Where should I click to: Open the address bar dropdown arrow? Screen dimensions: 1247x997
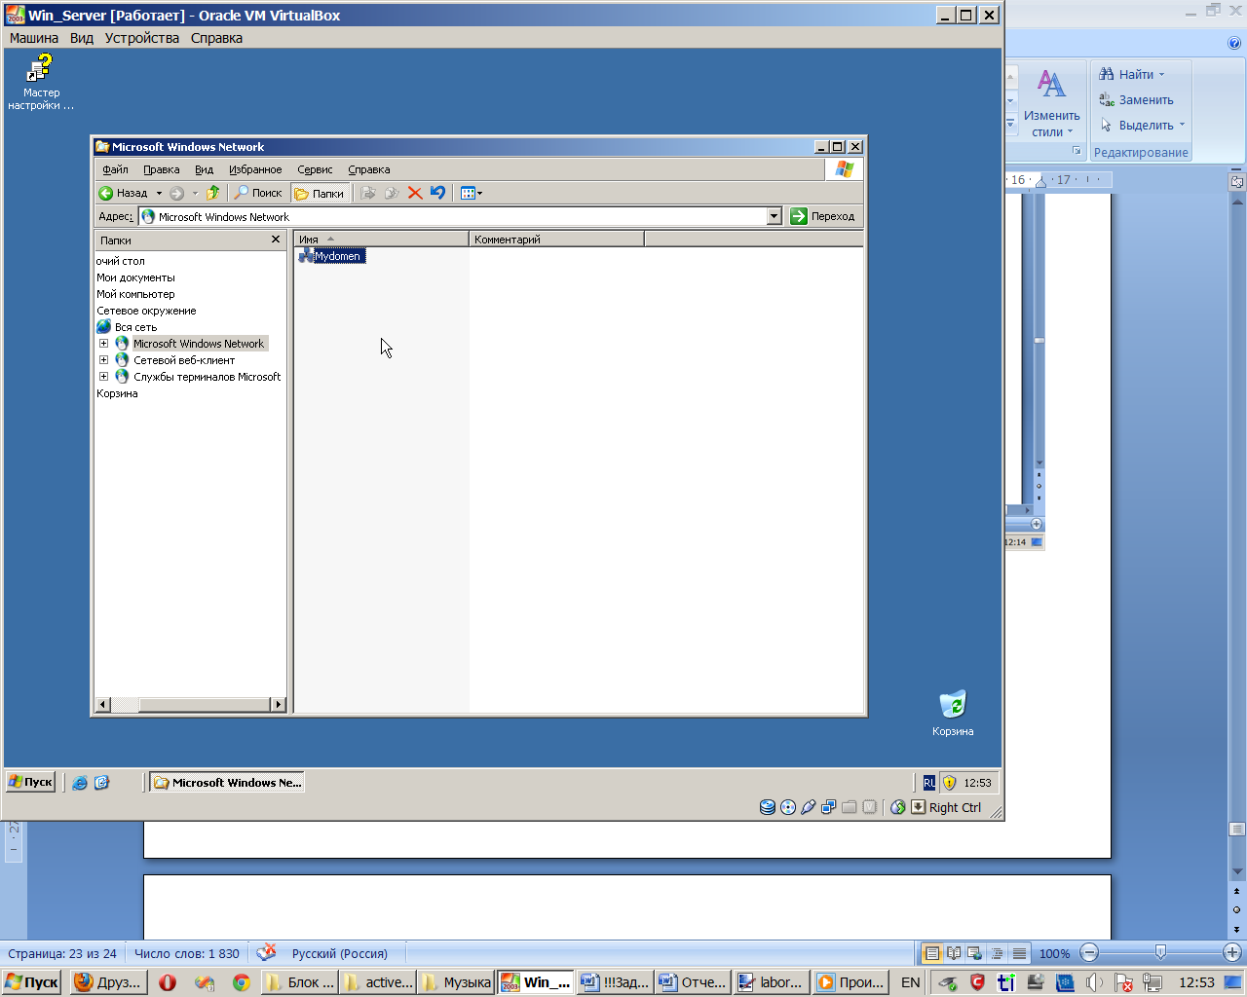click(775, 216)
